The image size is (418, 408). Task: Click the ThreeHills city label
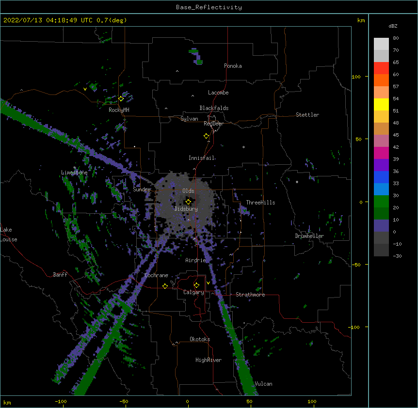[x=261, y=203]
